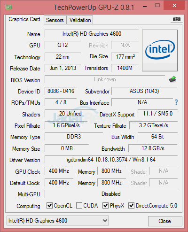Toggle the DirectCompute 5.0 checkbox
The image size is (188, 232).
[x=131, y=205]
